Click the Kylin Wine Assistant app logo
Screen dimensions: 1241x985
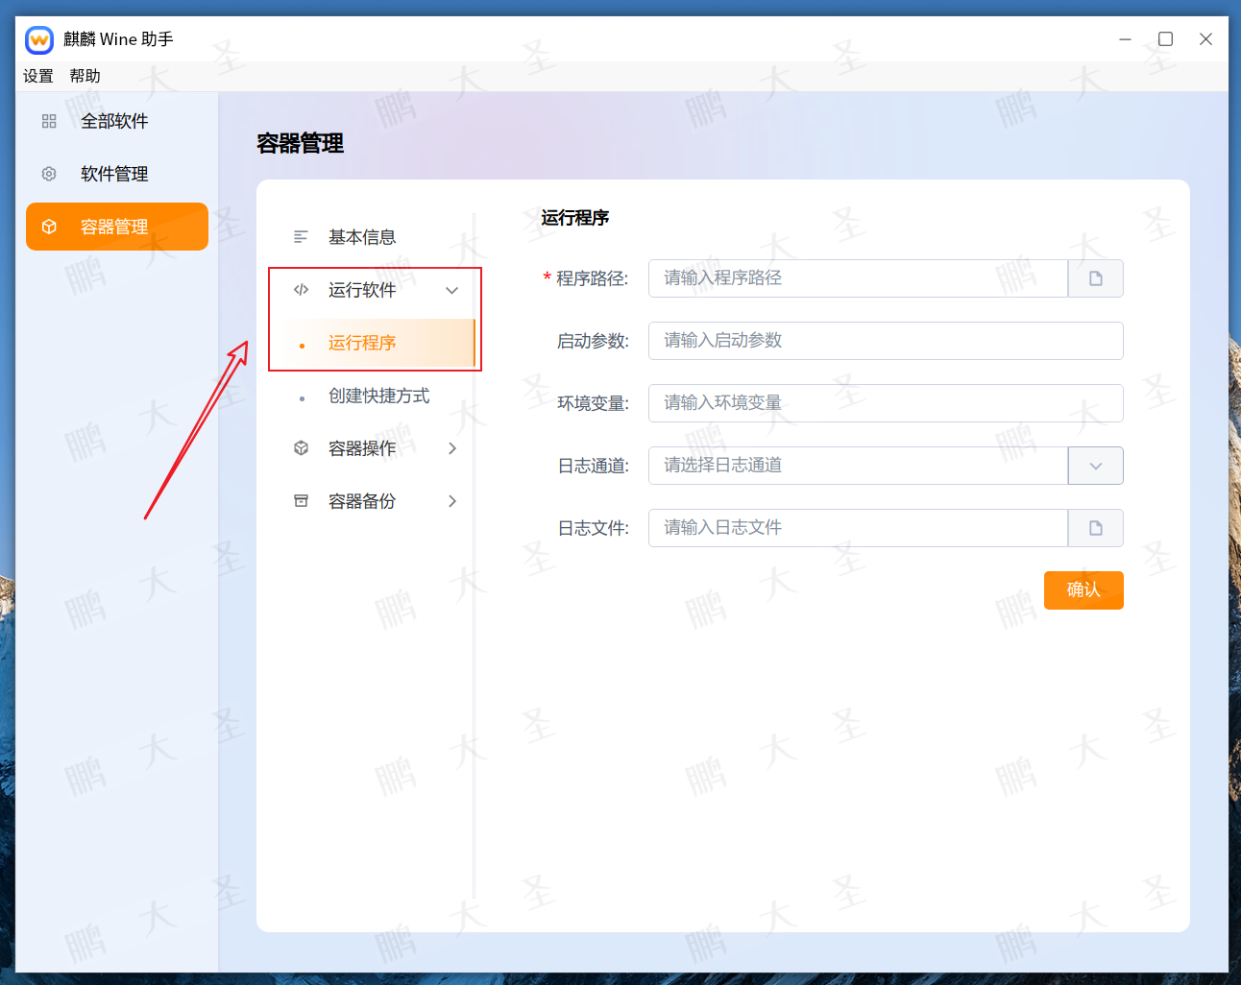(x=39, y=39)
